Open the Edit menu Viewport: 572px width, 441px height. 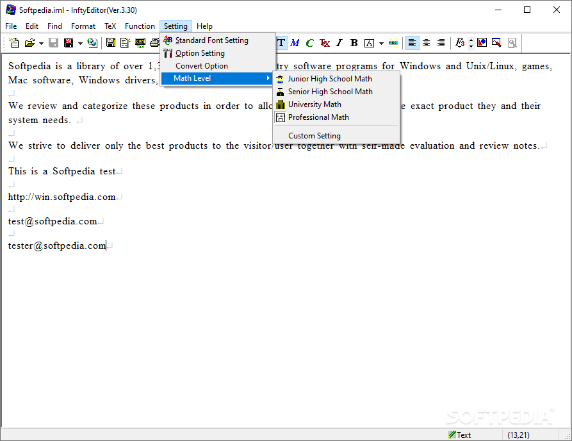tap(32, 26)
